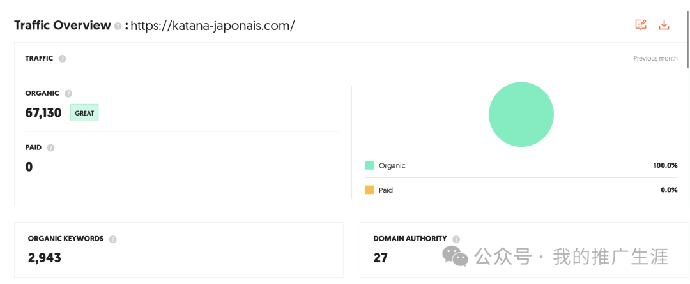This screenshot has height=284, width=690.
Task: Select the orange Paid legend swatch
Action: click(369, 190)
